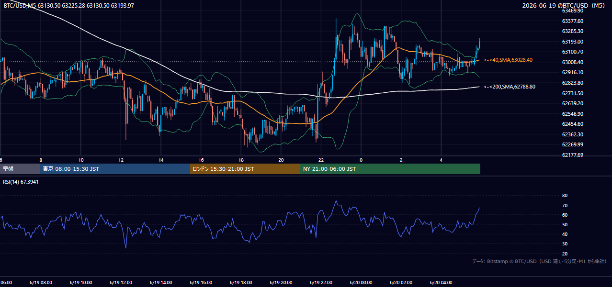Image resolution: width=612 pixels, height=287 pixels.
Task: Select the ロンドン 15:30-21:00 JST session band
Action: click(245, 169)
